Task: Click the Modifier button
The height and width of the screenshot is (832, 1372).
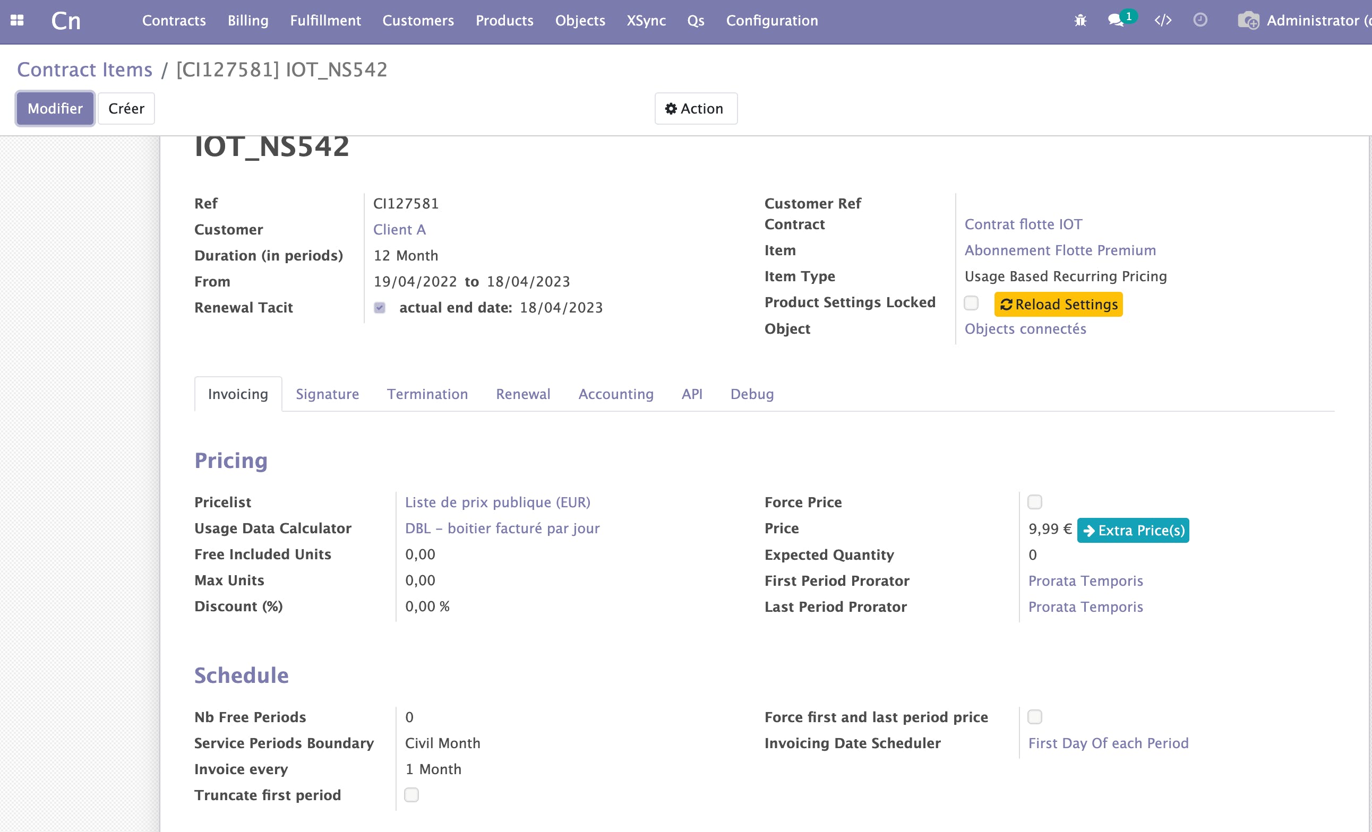Action: 55,109
